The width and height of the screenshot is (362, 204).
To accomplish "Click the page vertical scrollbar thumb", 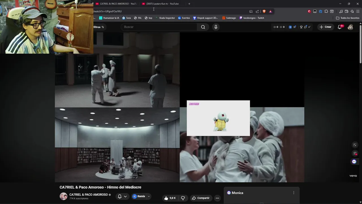I will (361, 44).
